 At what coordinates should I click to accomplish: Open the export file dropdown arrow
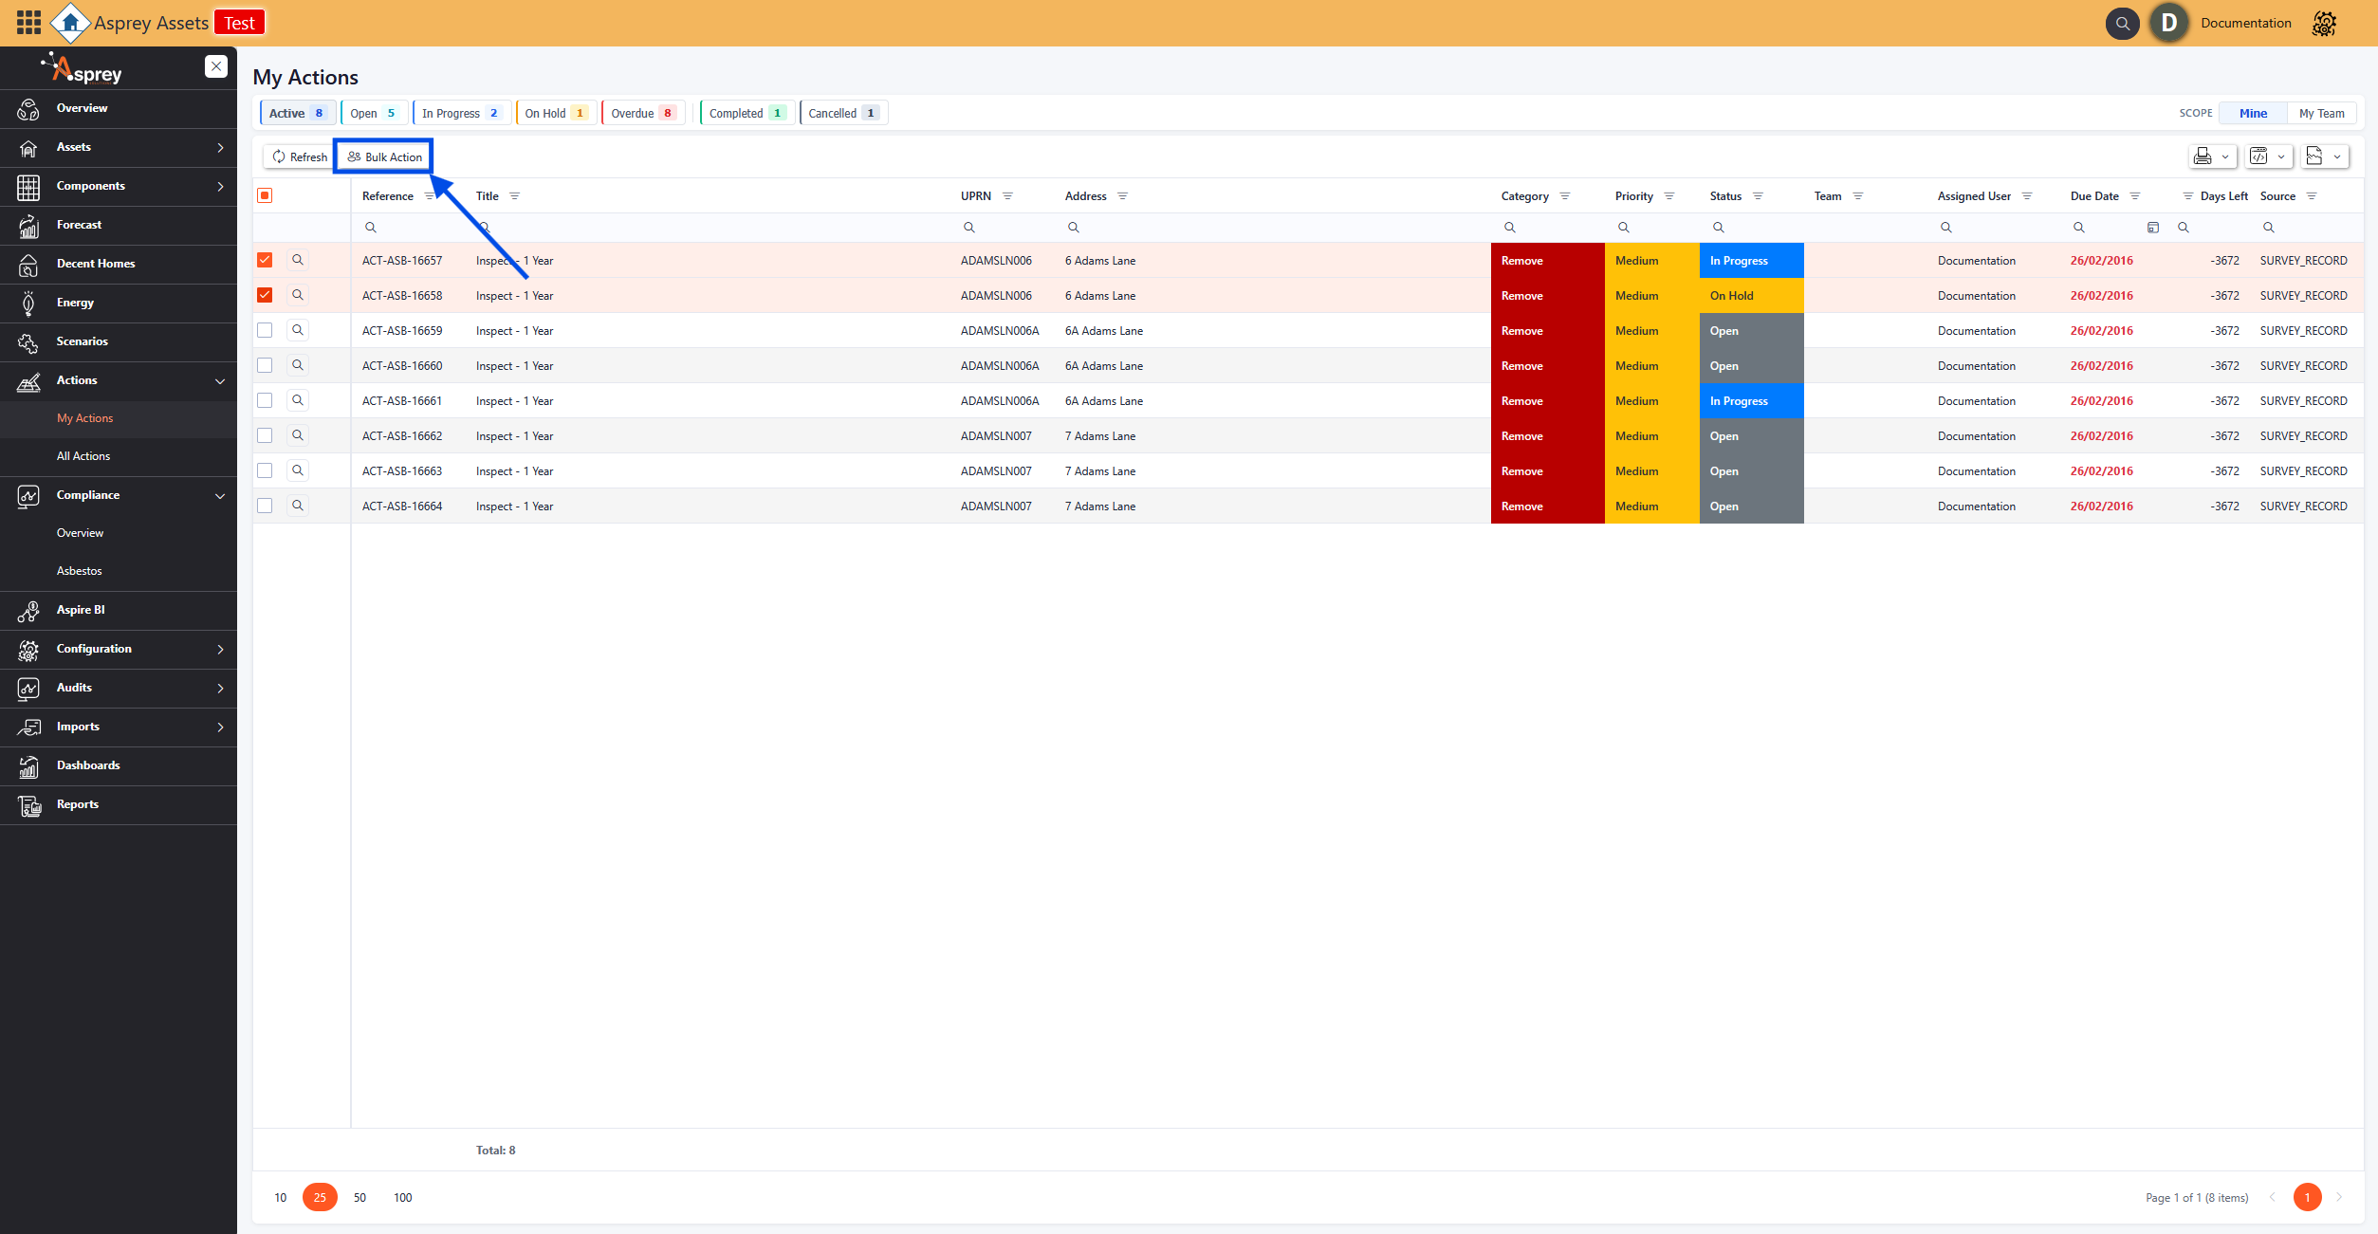pyautogui.click(x=2337, y=157)
